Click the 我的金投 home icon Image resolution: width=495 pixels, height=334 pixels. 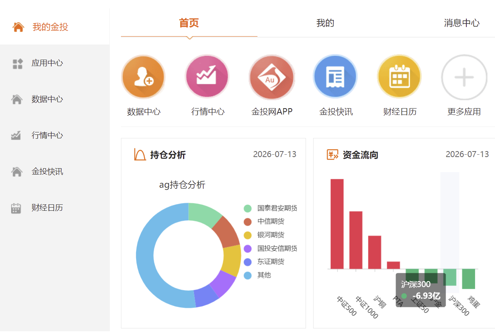tap(18, 27)
